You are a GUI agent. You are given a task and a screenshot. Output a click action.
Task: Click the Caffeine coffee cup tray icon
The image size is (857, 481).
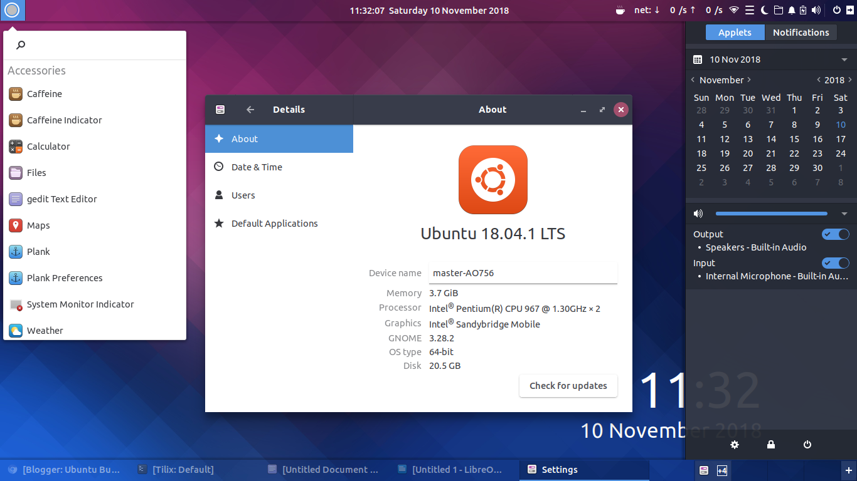pos(620,10)
